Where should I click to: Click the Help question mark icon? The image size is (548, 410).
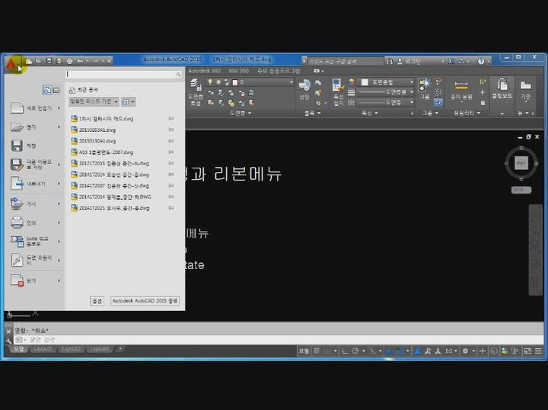[x=481, y=61]
